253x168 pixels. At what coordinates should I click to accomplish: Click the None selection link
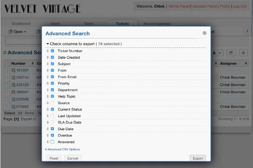(30, 113)
